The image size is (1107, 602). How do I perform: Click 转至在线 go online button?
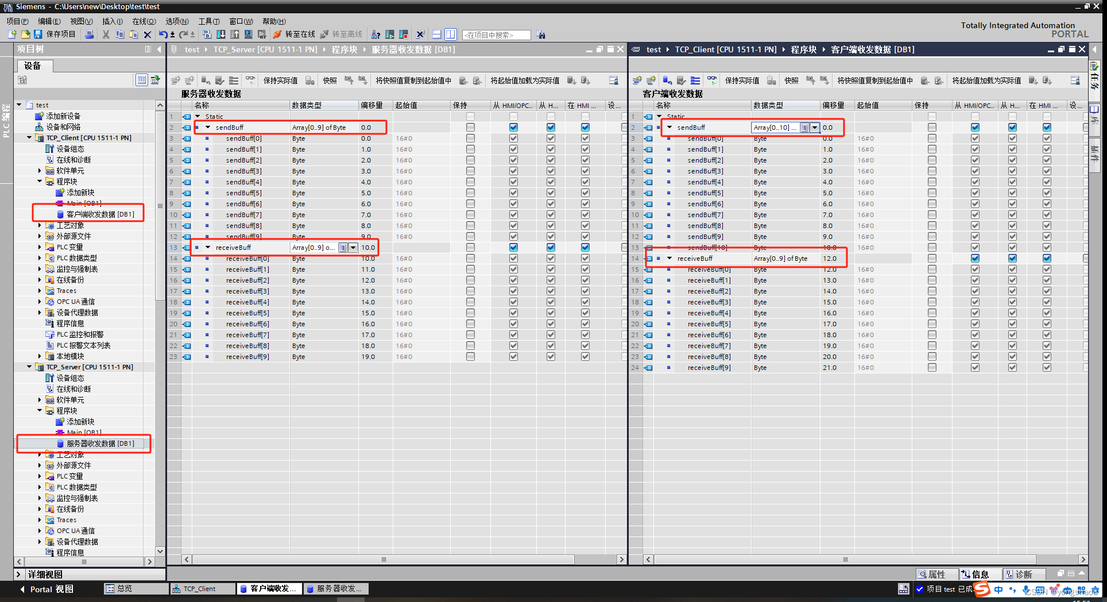tap(295, 34)
